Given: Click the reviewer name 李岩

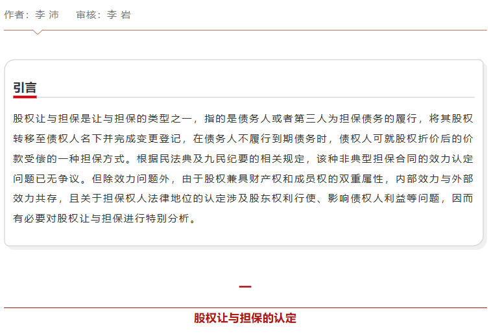Looking at the screenshot, I should tap(119, 14).
